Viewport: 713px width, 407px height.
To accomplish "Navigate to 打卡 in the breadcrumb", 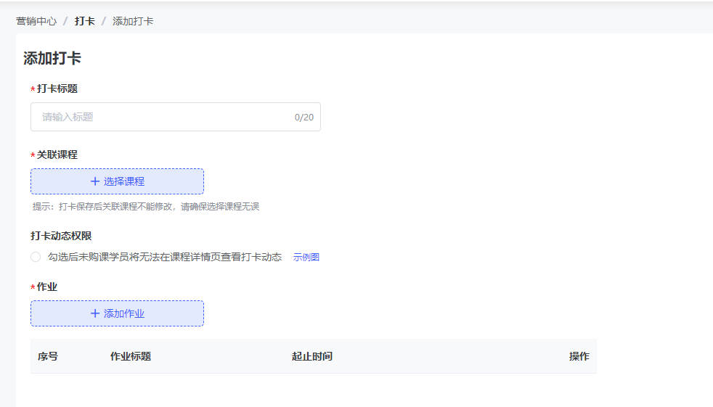I will 84,21.
